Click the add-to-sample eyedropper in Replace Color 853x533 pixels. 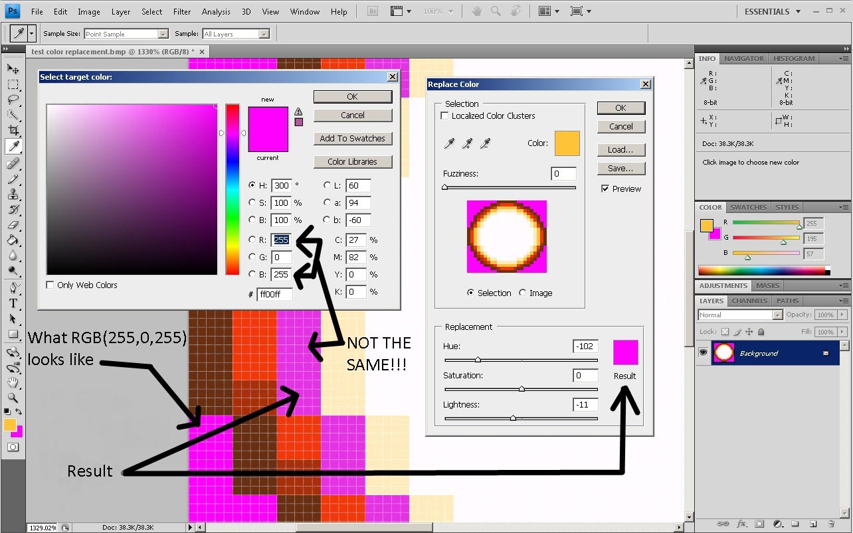click(x=467, y=143)
